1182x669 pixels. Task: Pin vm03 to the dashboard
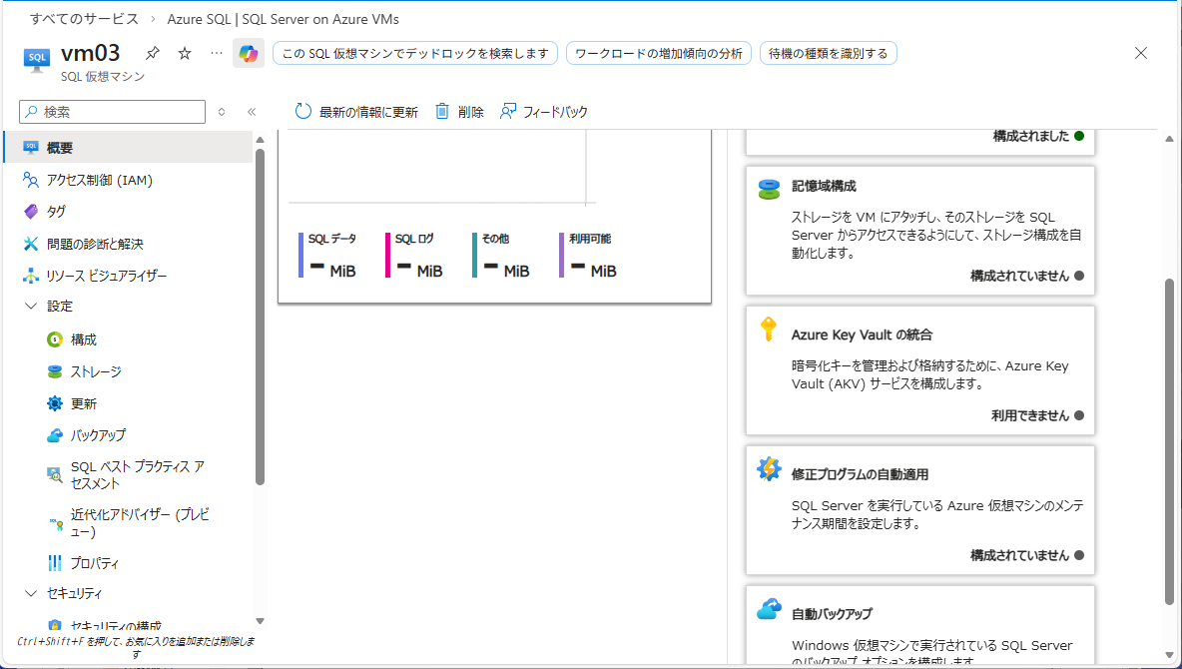click(x=153, y=53)
